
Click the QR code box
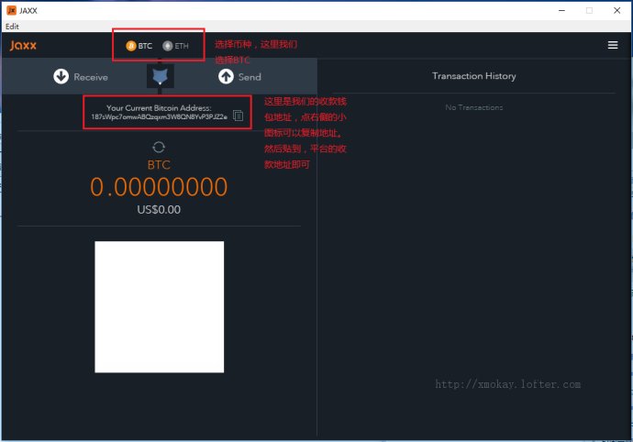point(159,307)
